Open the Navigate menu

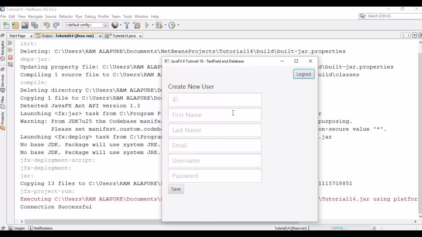[x=35, y=16]
